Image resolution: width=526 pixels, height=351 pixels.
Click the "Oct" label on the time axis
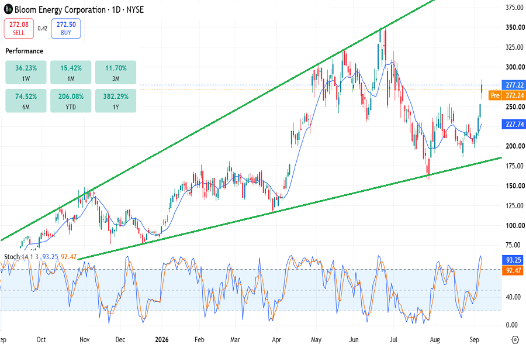pos(41,339)
